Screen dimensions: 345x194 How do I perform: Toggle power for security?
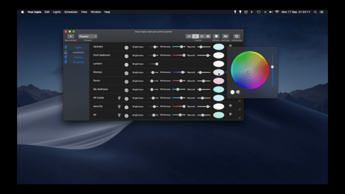click(x=126, y=107)
